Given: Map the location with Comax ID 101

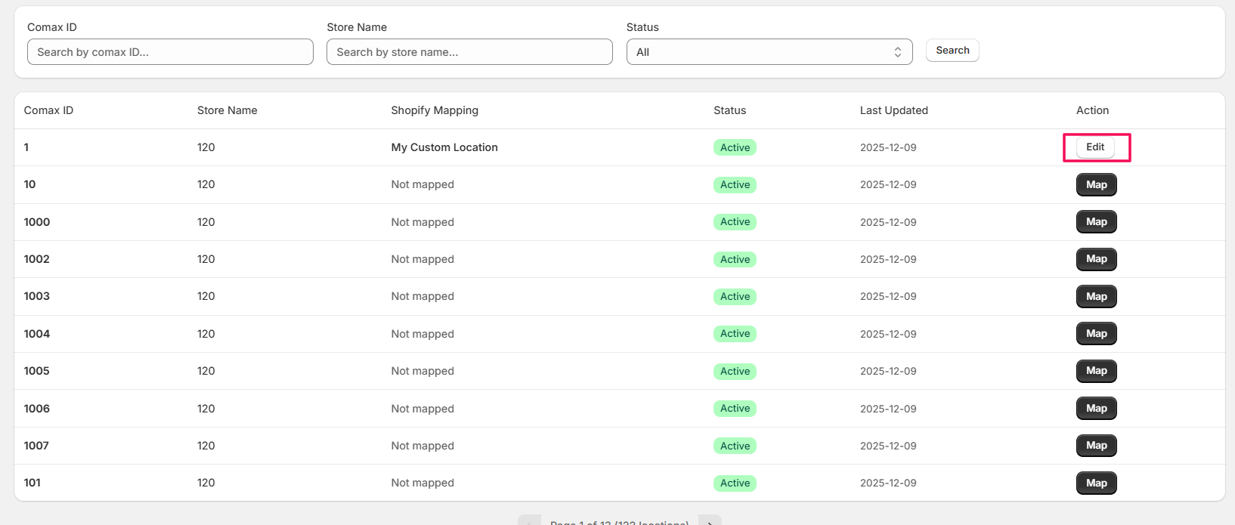Looking at the screenshot, I should [x=1096, y=483].
